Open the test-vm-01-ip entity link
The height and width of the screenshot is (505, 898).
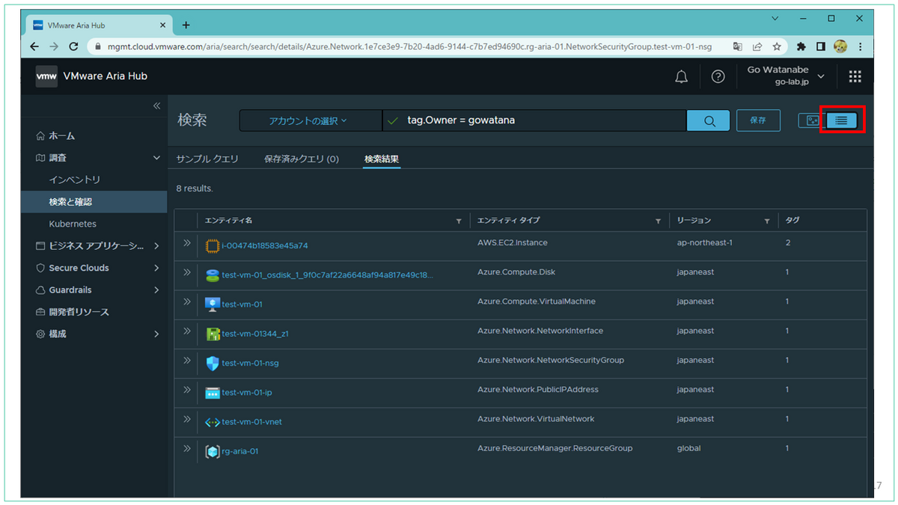pyautogui.click(x=246, y=392)
